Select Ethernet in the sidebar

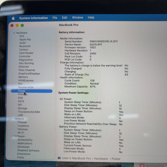coord(24,67)
